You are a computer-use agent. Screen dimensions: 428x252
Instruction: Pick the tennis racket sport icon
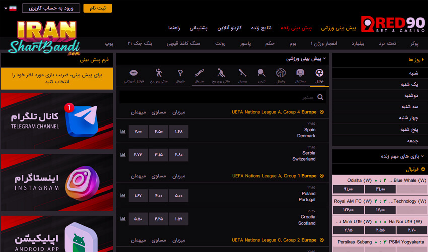[x=262, y=76]
